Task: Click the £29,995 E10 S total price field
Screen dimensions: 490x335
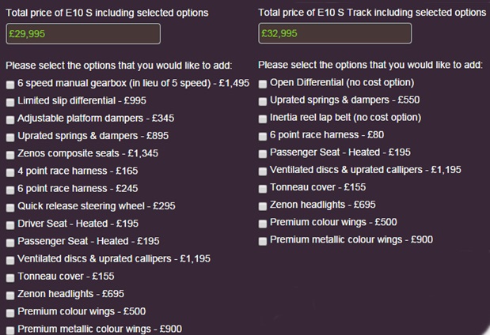Action: 83,33
